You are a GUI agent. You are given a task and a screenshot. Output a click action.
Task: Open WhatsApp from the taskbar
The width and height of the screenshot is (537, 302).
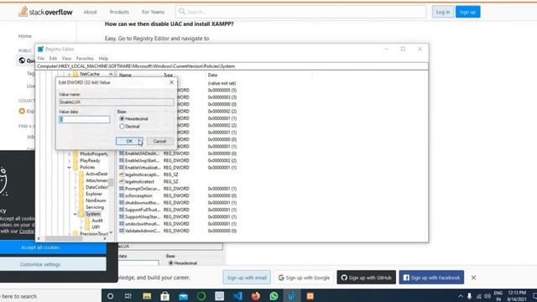pyautogui.click(x=274, y=296)
